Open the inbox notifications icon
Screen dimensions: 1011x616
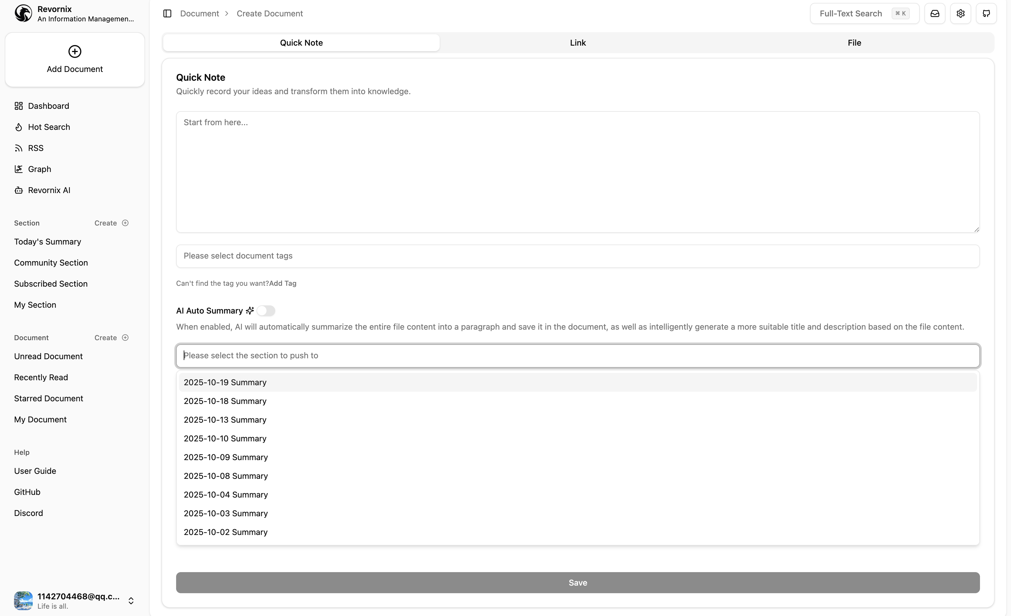[x=935, y=13]
